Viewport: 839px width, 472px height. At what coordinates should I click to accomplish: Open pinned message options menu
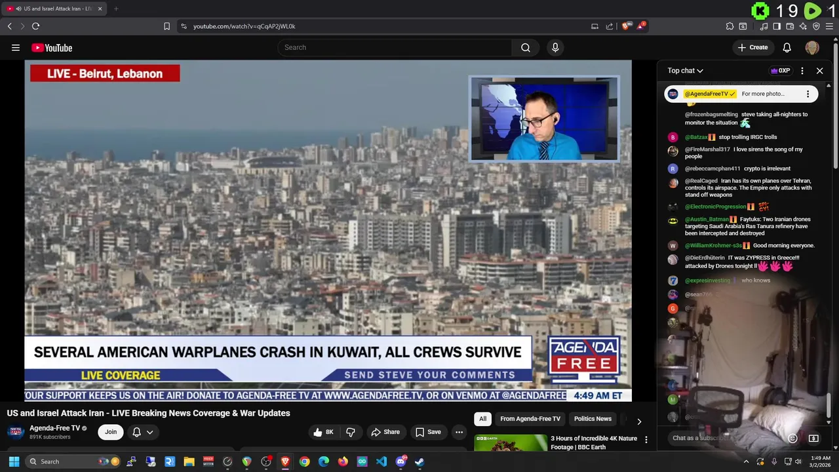click(808, 94)
